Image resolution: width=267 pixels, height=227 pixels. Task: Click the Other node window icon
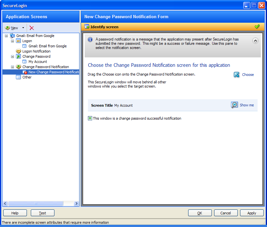[x=18, y=77]
